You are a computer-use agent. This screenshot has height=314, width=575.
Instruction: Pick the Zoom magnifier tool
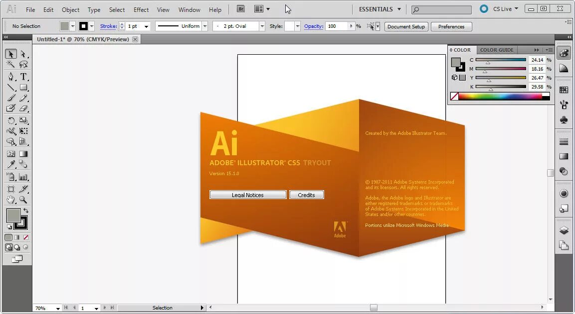pyautogui.click(x=23, y=200)
